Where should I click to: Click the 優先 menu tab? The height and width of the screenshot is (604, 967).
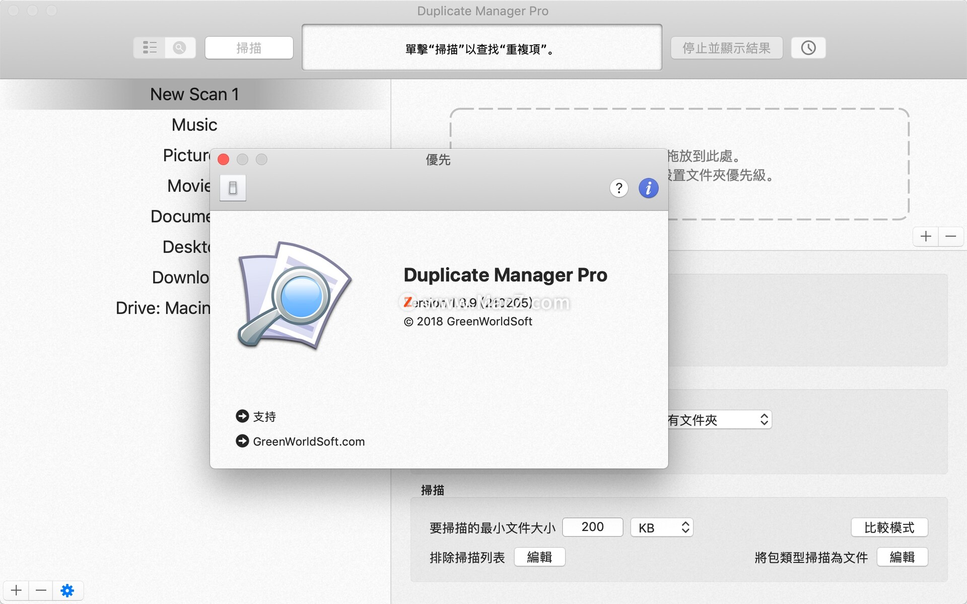click(x=439, y=160)
